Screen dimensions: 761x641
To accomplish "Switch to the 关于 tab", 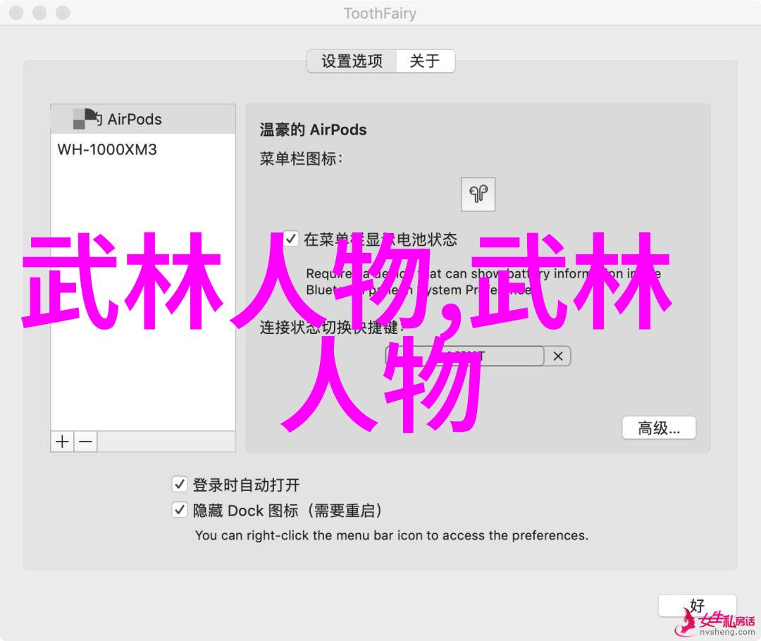I will [x=425, y=61].
